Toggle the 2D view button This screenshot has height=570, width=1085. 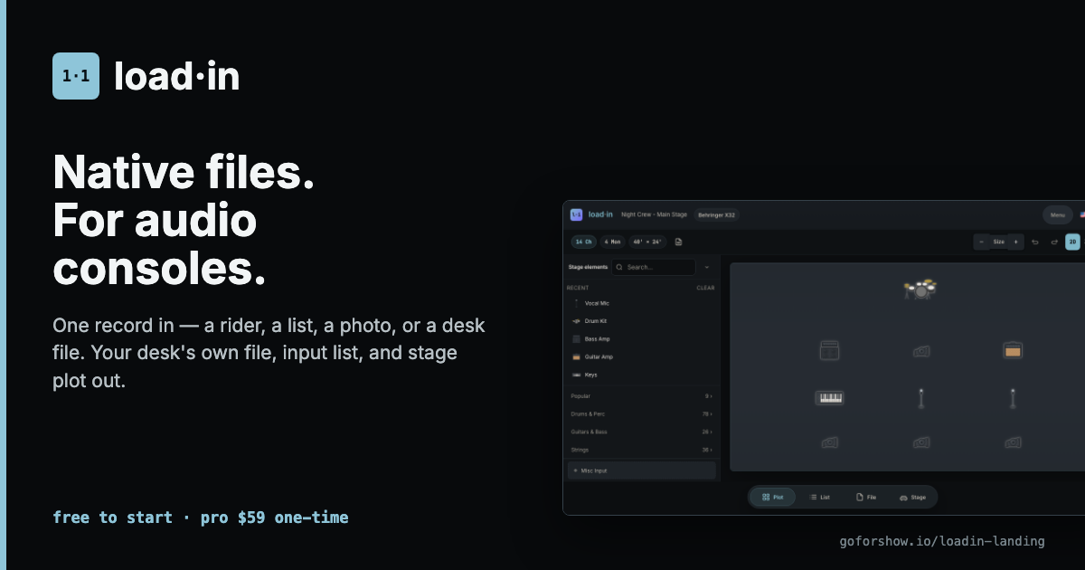(1072, 242)
